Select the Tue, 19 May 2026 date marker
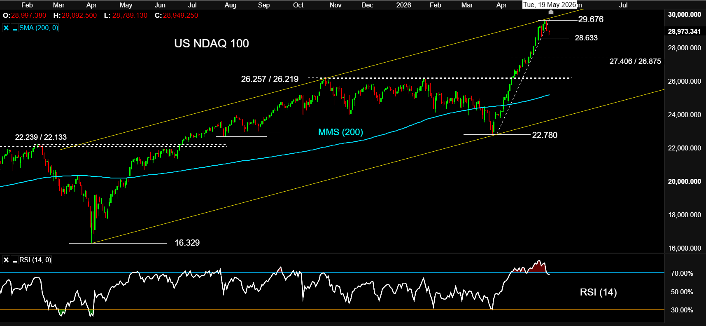 550,5
